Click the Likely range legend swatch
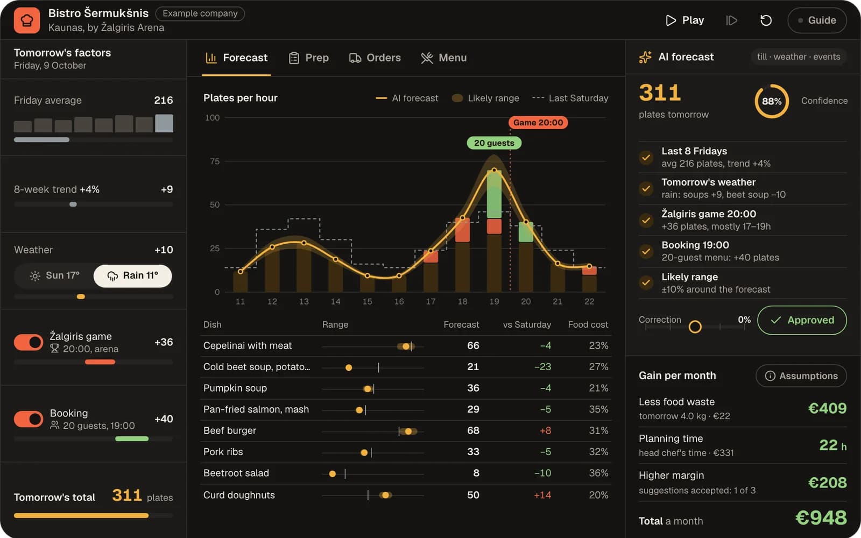This screenshot has height=538, width=861. click(457, 98)
